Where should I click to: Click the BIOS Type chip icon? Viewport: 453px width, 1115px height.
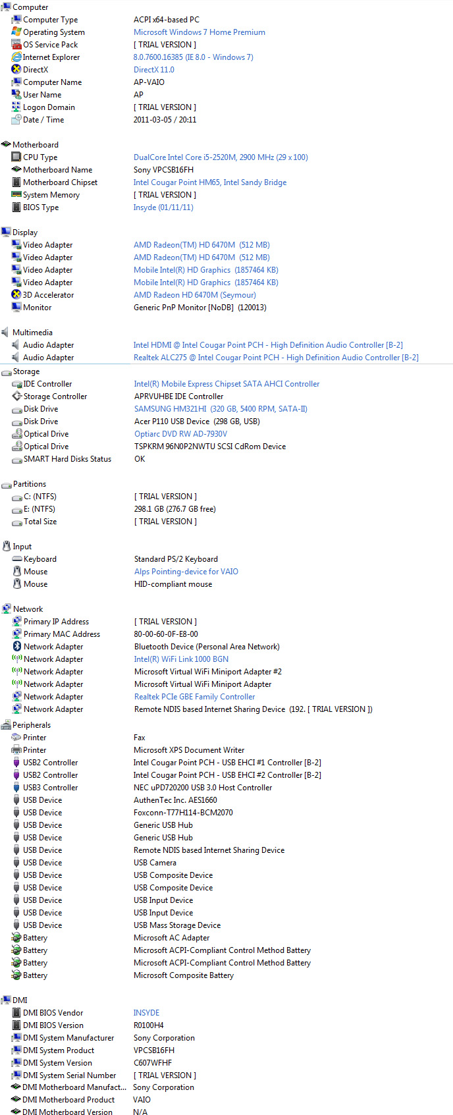pos(16,207)
